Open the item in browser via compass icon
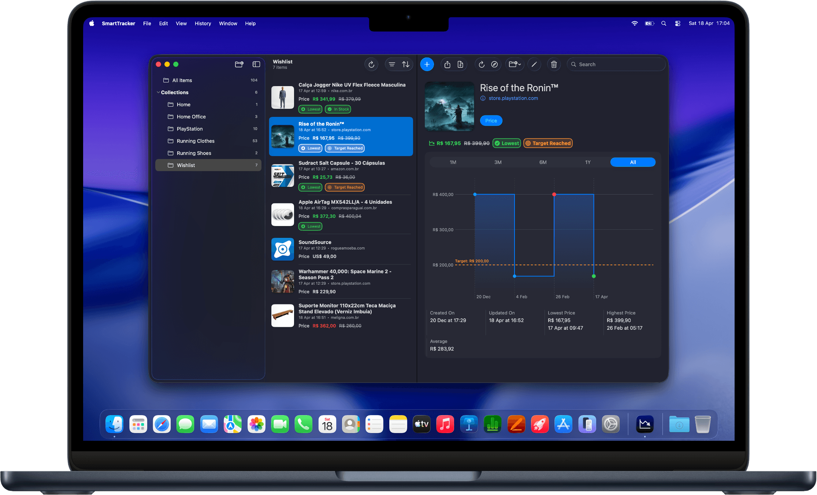817x495 pixels. point(494,64)
